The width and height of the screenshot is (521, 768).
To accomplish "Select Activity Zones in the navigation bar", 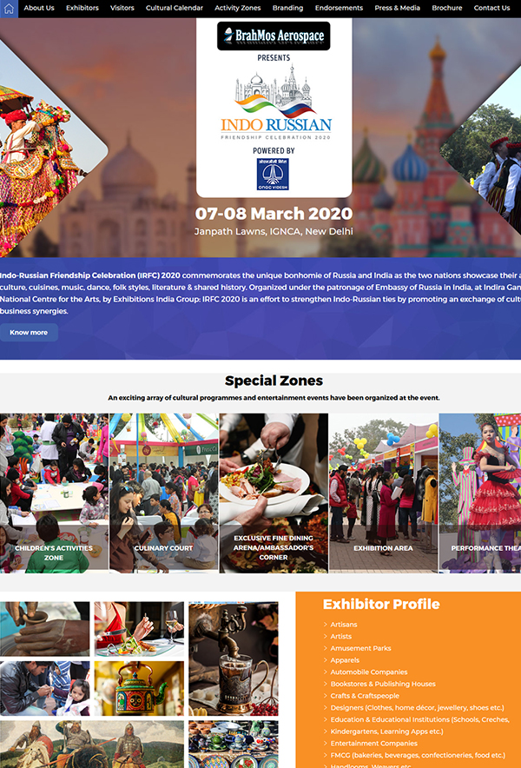I will [x=237, y=8].
